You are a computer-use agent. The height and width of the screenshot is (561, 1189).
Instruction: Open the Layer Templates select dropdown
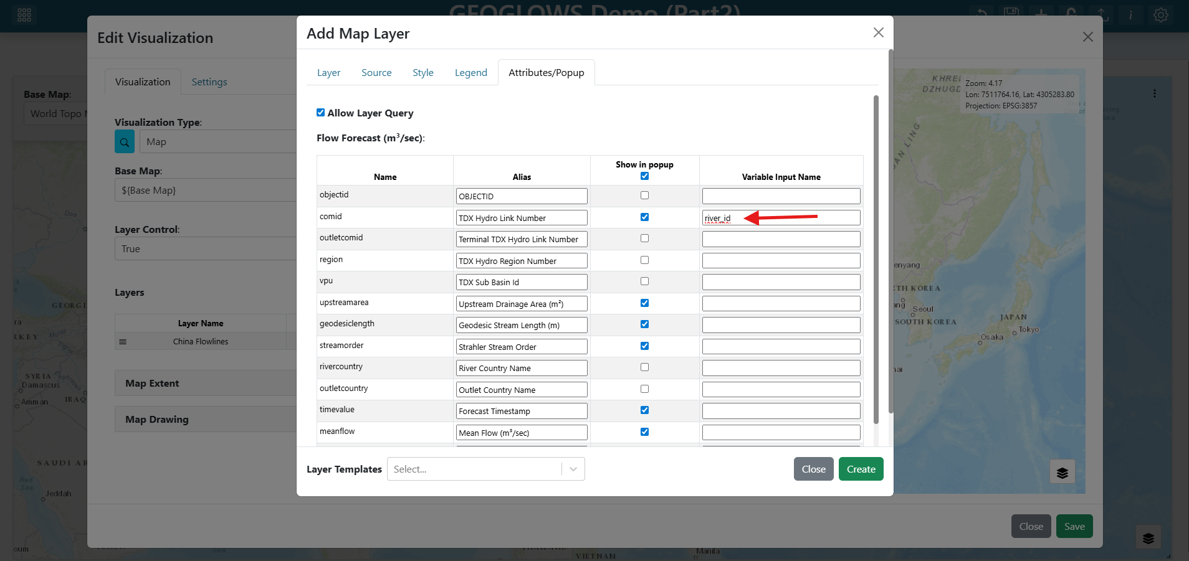(x=485, y=469)
